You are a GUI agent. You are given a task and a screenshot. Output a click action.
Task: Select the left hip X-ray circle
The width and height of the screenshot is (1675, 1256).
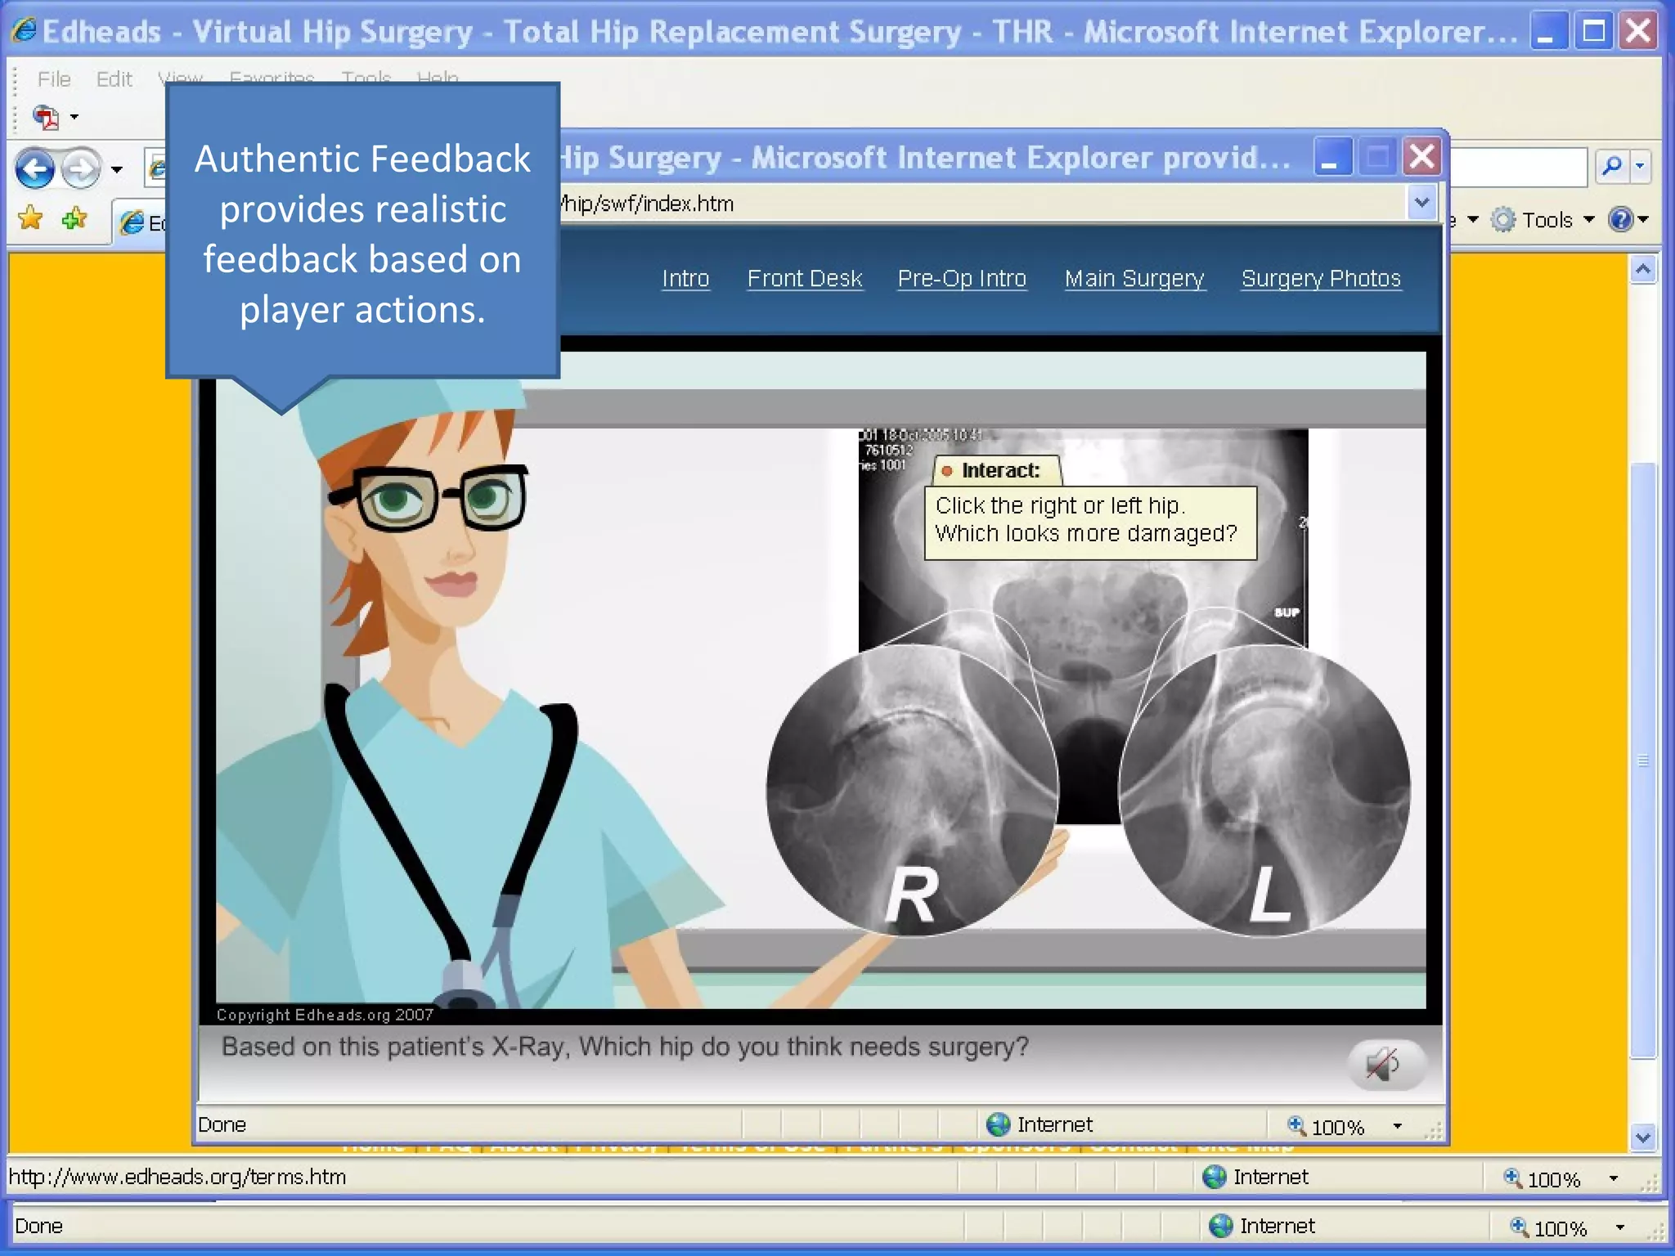pos(1264,790)
